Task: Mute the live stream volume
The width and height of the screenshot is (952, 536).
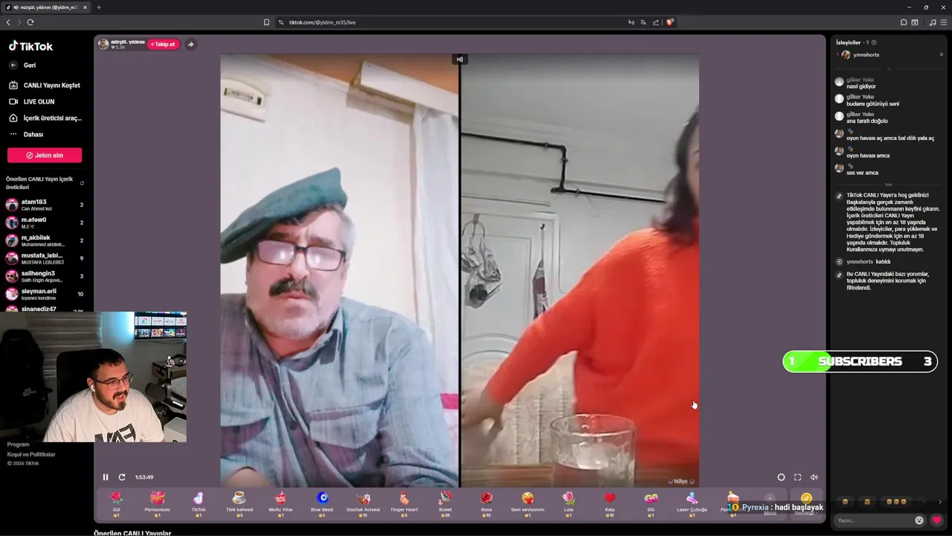Action: pos(814,477)
